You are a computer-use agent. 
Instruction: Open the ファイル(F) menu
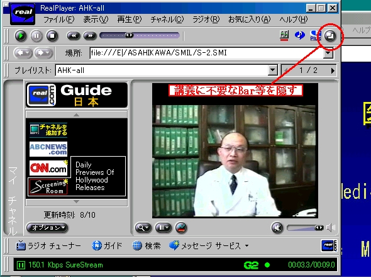pyautogui.click(x=59, y=20)
